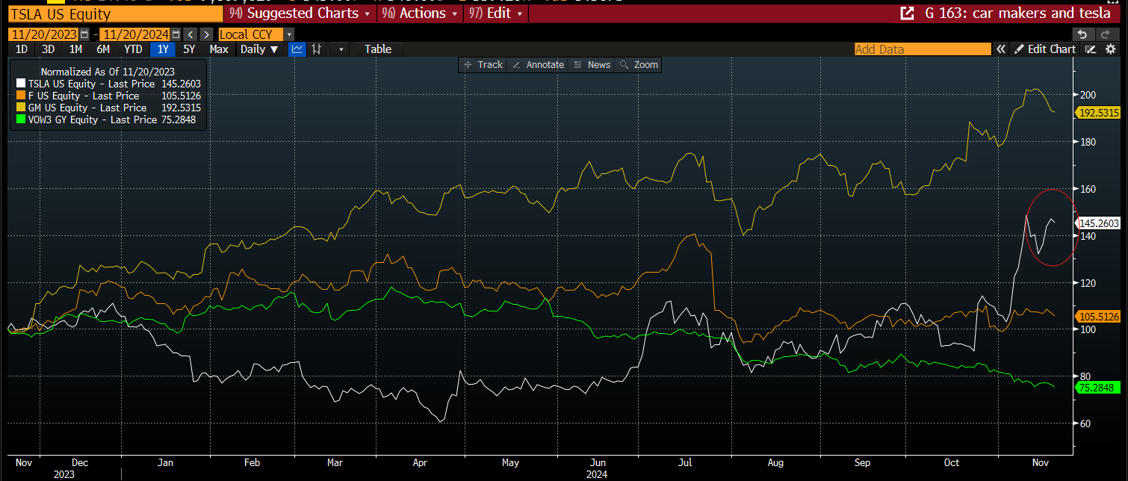This screenshot has height=481, width=1128.
Task: Collapse panel with double left chevron
Action: click(1001, 49)
